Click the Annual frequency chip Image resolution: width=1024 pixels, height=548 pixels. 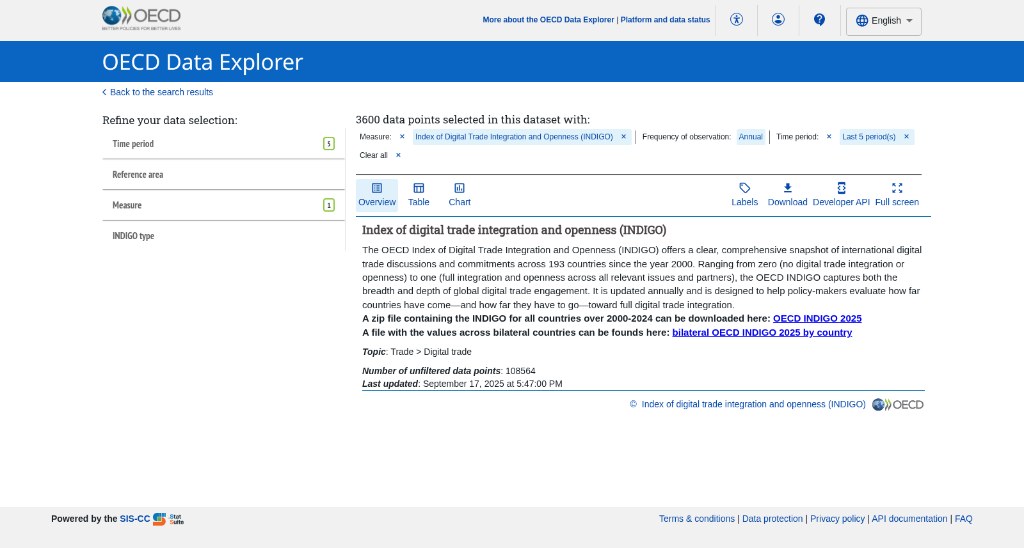(x=751, y=137)
